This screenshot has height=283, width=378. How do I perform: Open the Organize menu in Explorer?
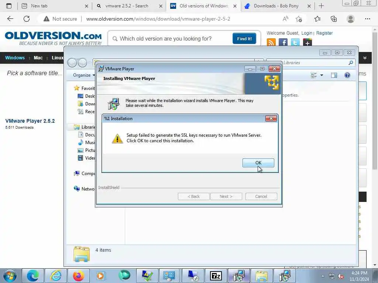(84, 75)
